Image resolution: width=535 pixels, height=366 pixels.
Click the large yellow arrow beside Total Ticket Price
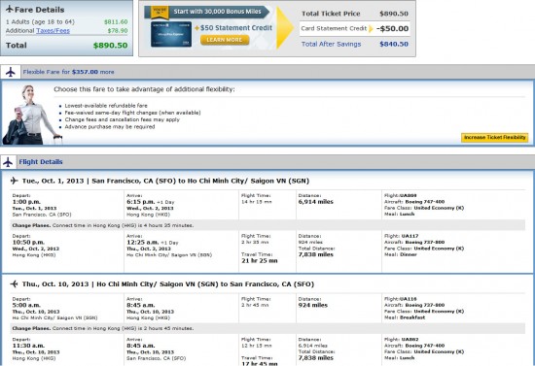[x=285, y=28]
